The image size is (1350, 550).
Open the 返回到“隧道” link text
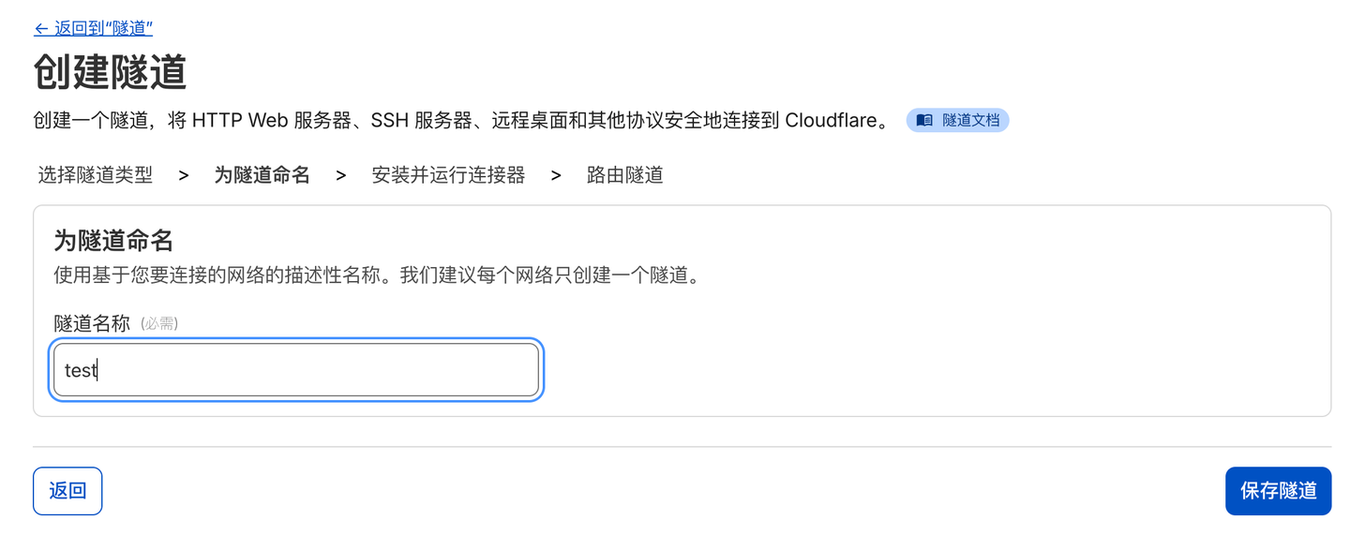103,29
